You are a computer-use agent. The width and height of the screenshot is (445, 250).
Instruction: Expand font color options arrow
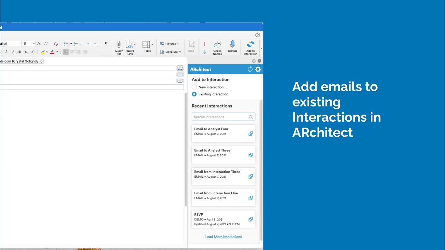pyautogui.click(x=57, y=52)
